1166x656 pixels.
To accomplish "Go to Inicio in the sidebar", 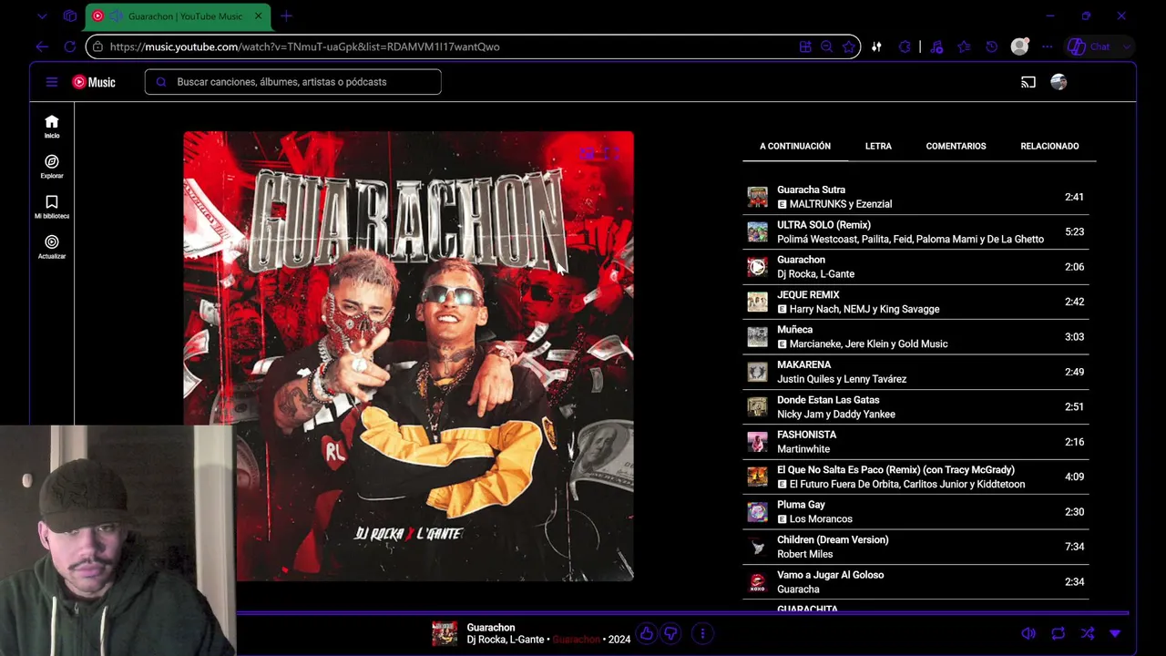I will point(52,127).
